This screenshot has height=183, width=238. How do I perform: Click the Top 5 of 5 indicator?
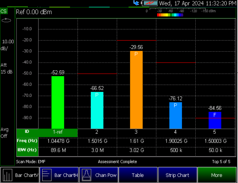coord(221,162)
